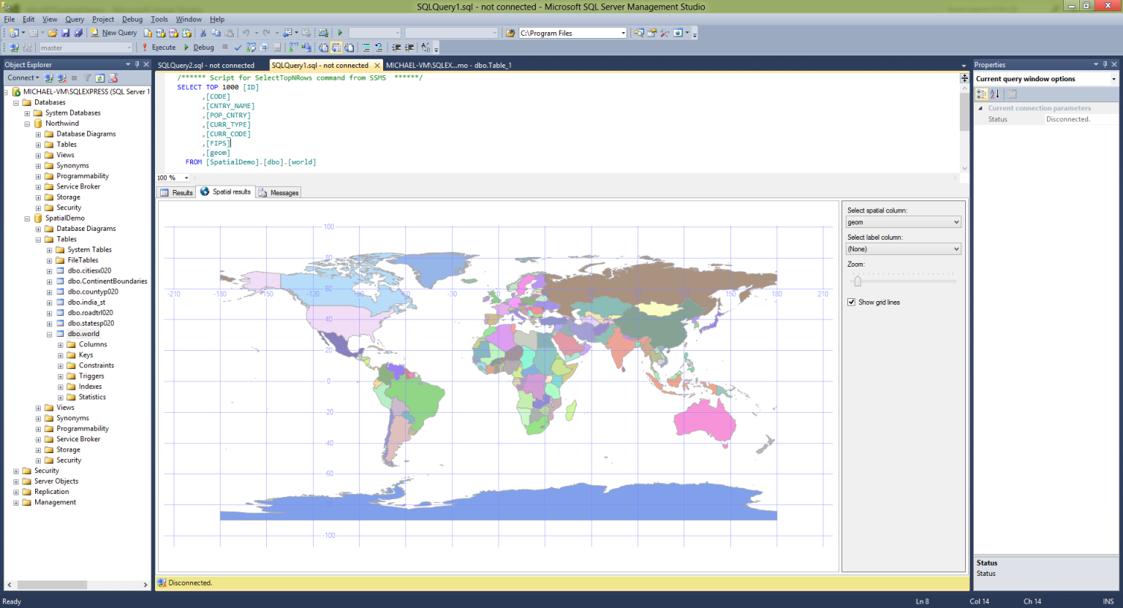Click the Parse query checkmark icon
1123x608 pixels.
click(237, 47)
